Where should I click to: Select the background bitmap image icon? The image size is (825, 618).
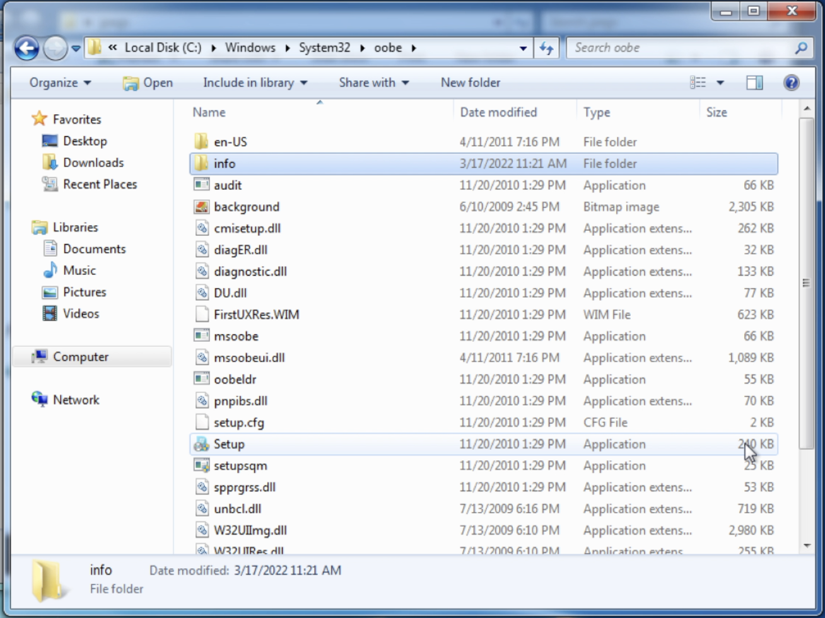pos(201,206)
